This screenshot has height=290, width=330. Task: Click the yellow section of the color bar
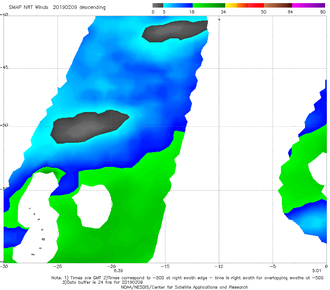[231, 5]
